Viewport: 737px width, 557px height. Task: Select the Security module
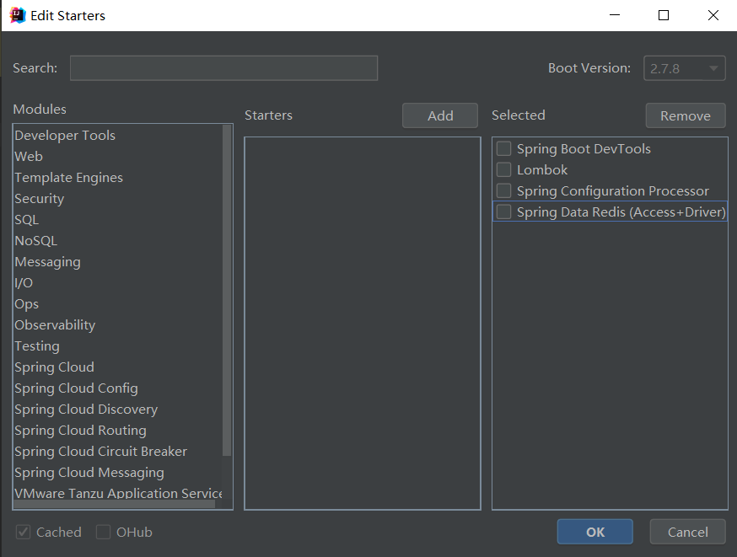tap(117, 199)
